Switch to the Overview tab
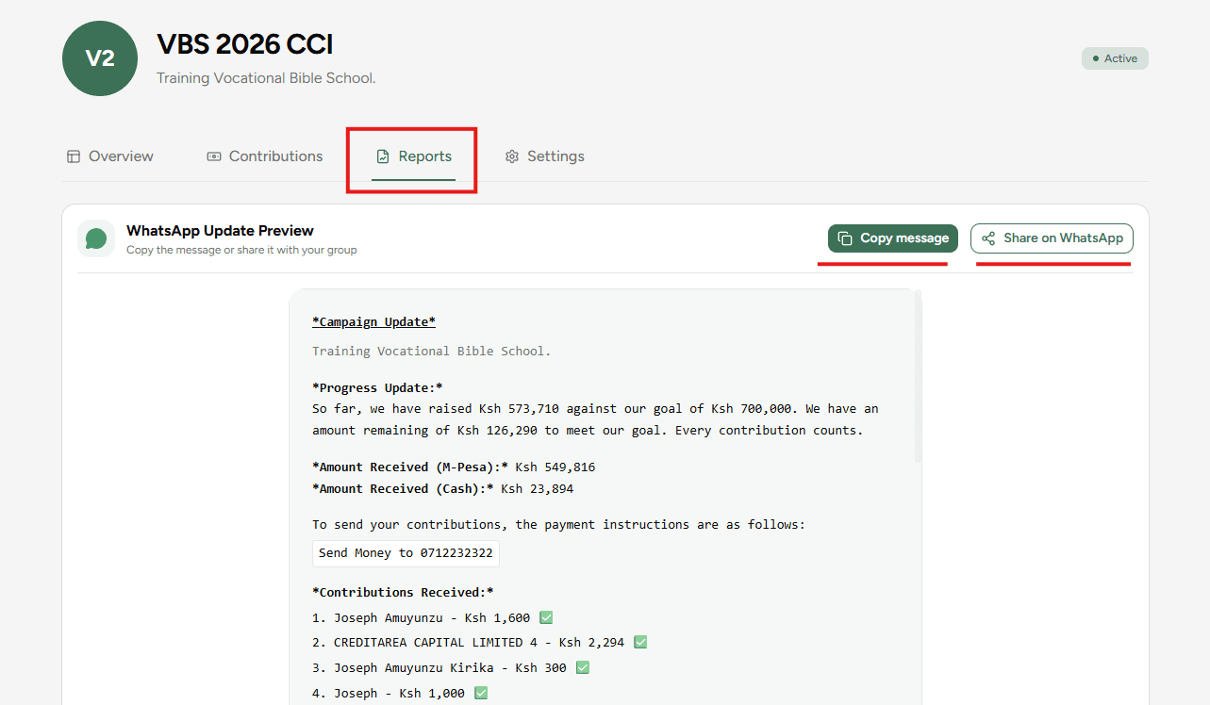 [x=110, y=156]
